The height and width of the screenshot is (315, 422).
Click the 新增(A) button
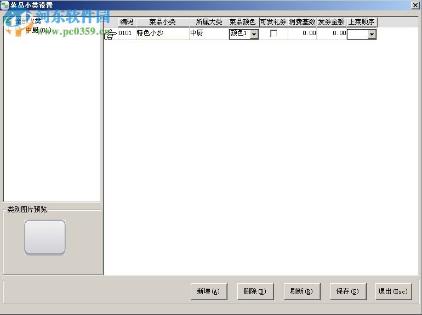[209, 291]
